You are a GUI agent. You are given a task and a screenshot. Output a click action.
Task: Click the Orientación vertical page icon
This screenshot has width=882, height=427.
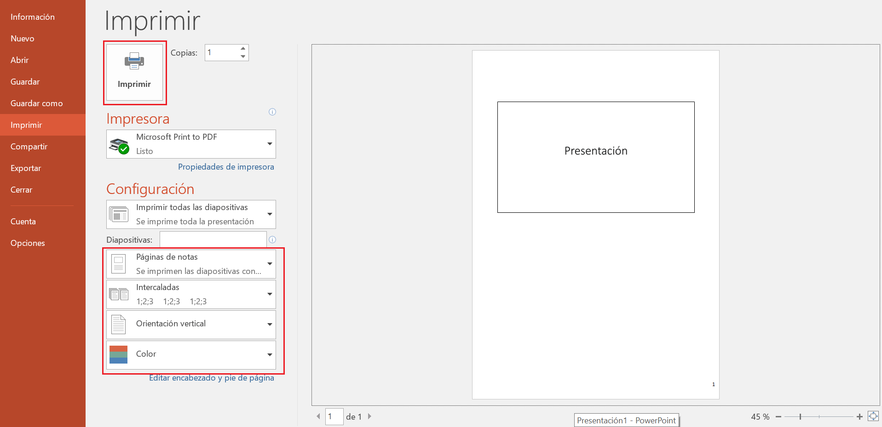pos(119,325)
